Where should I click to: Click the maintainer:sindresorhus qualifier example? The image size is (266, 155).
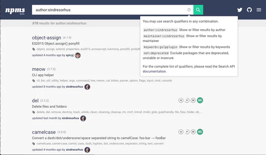point(164,36)
